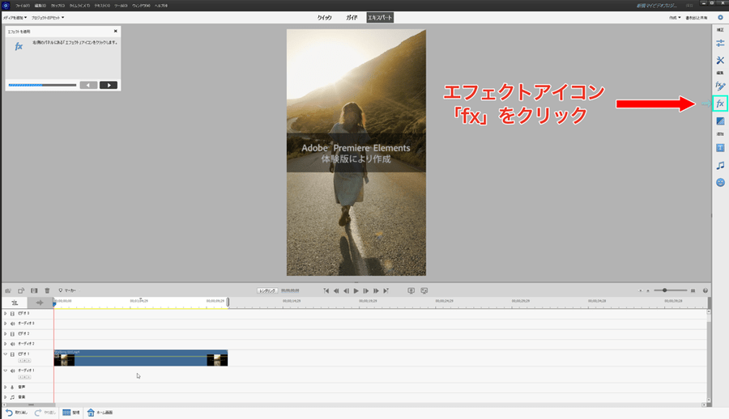Open the Graphics smiley face icon
The width and height of the screenshot is (729, 419).
tap(720, 183)
